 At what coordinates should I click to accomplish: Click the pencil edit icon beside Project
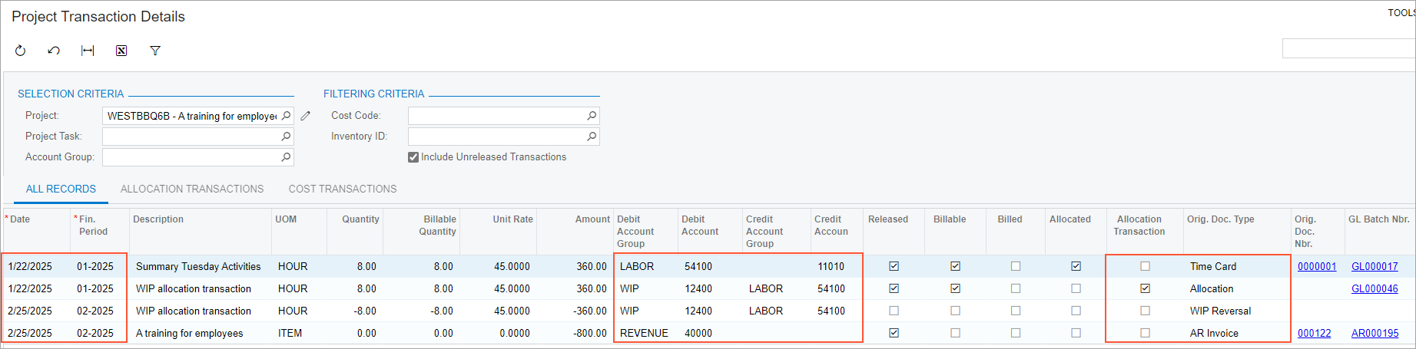tap(306, 116)
